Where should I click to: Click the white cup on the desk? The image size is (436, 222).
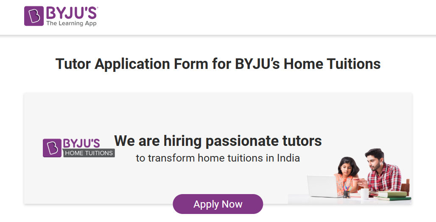364,194
